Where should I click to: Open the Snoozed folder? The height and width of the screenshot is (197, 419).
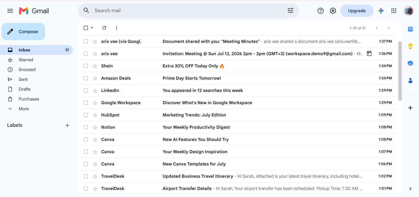click(36, 70)
